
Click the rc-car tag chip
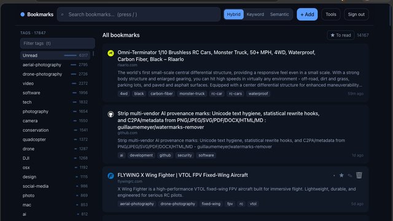[217, 94]
